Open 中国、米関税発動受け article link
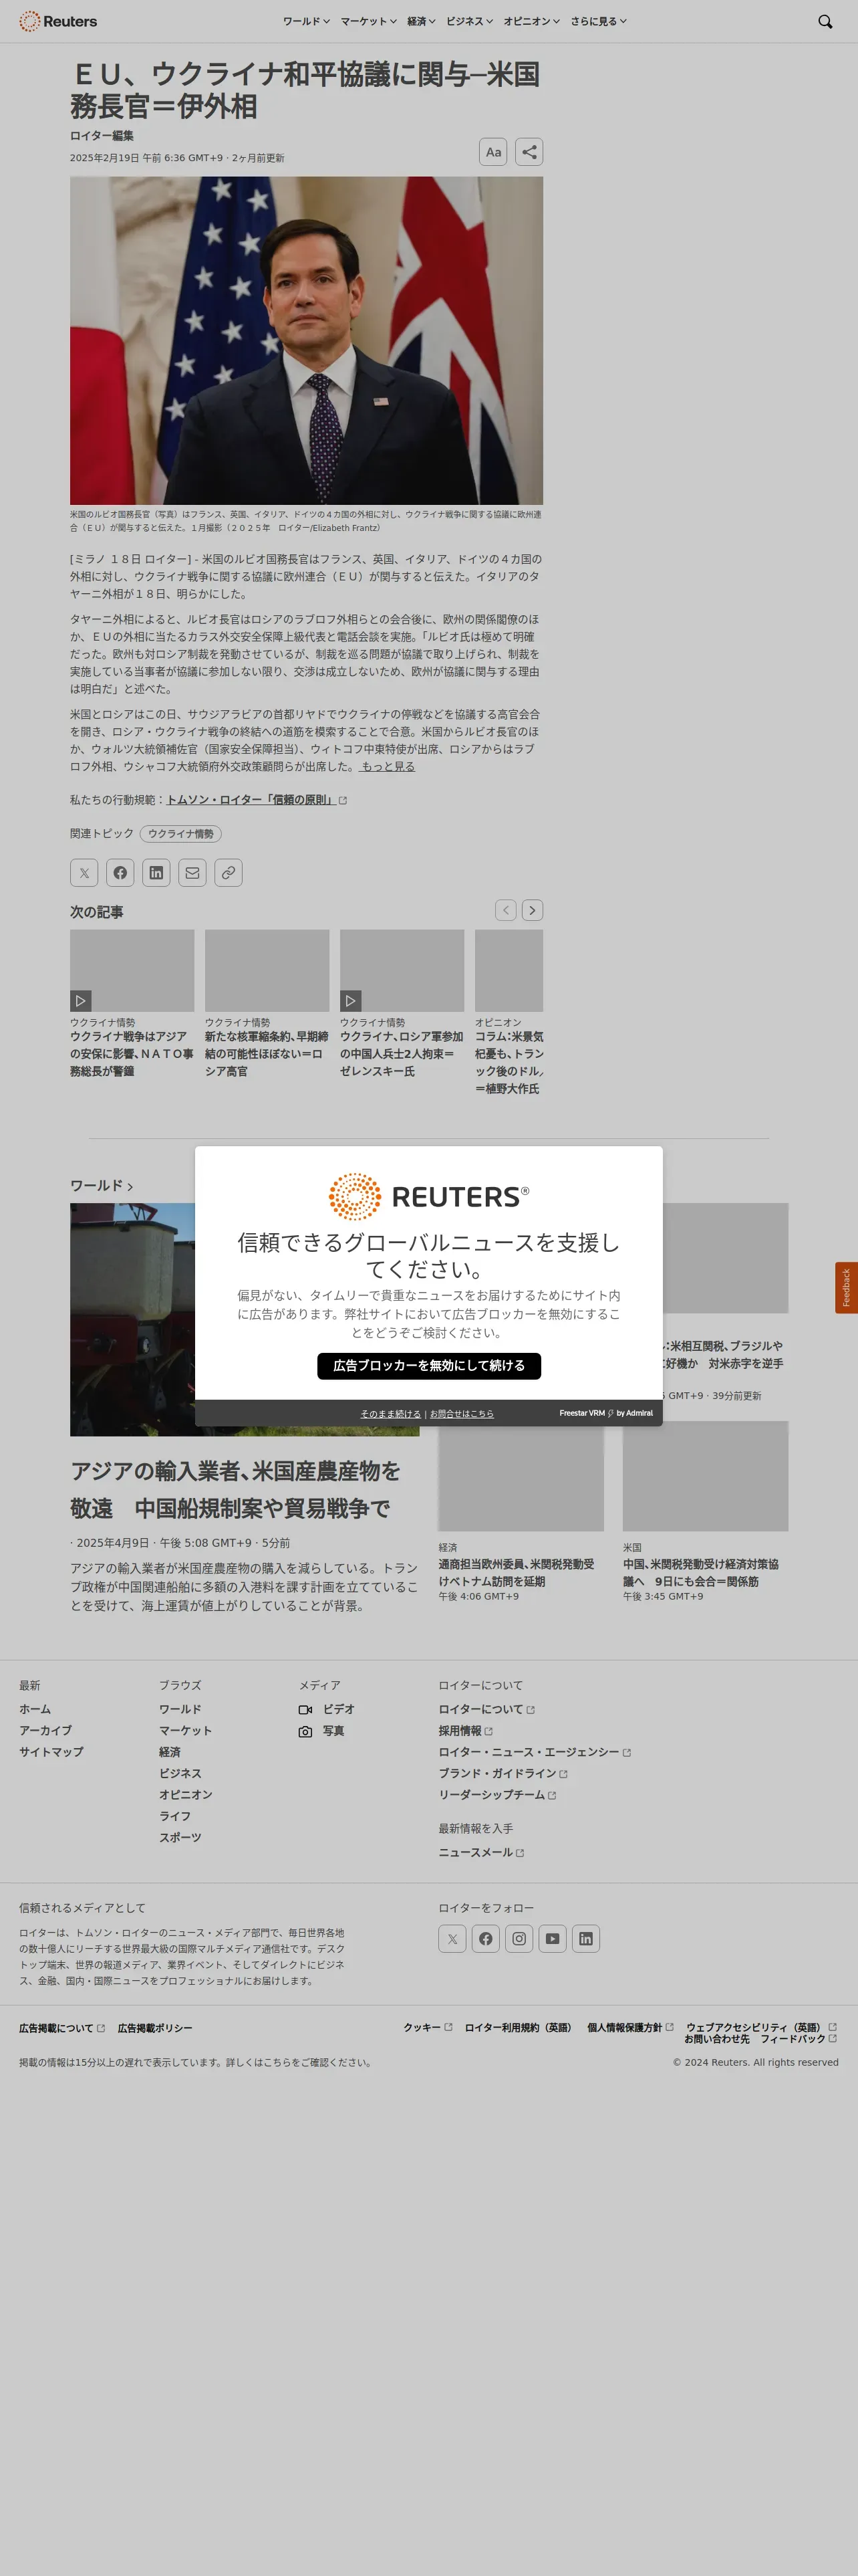The height and width of the screenshot is (2576, 858). click(x=701, y=1573)
